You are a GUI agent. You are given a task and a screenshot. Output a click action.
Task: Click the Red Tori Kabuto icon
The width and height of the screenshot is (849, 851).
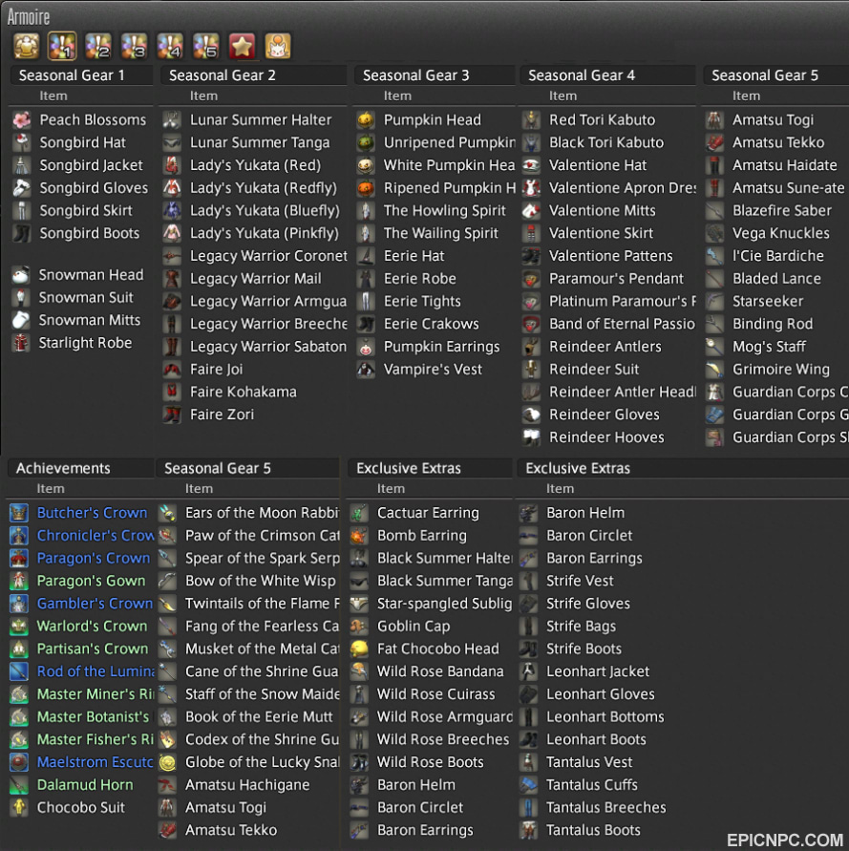(531, 120)
